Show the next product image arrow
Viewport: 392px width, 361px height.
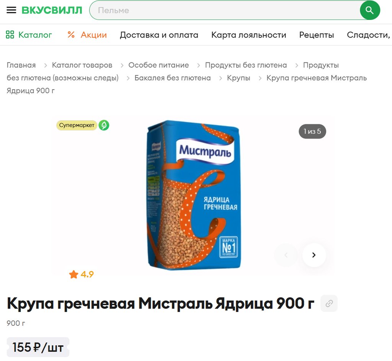pyautogui.click(x=314, y=255)
